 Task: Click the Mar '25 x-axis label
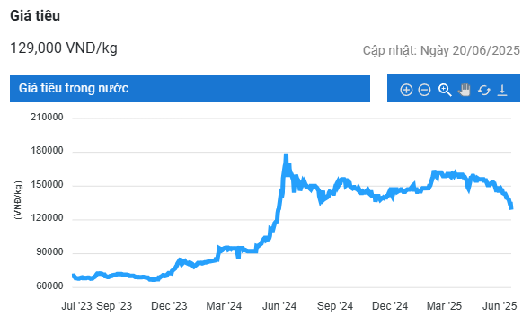444,306
